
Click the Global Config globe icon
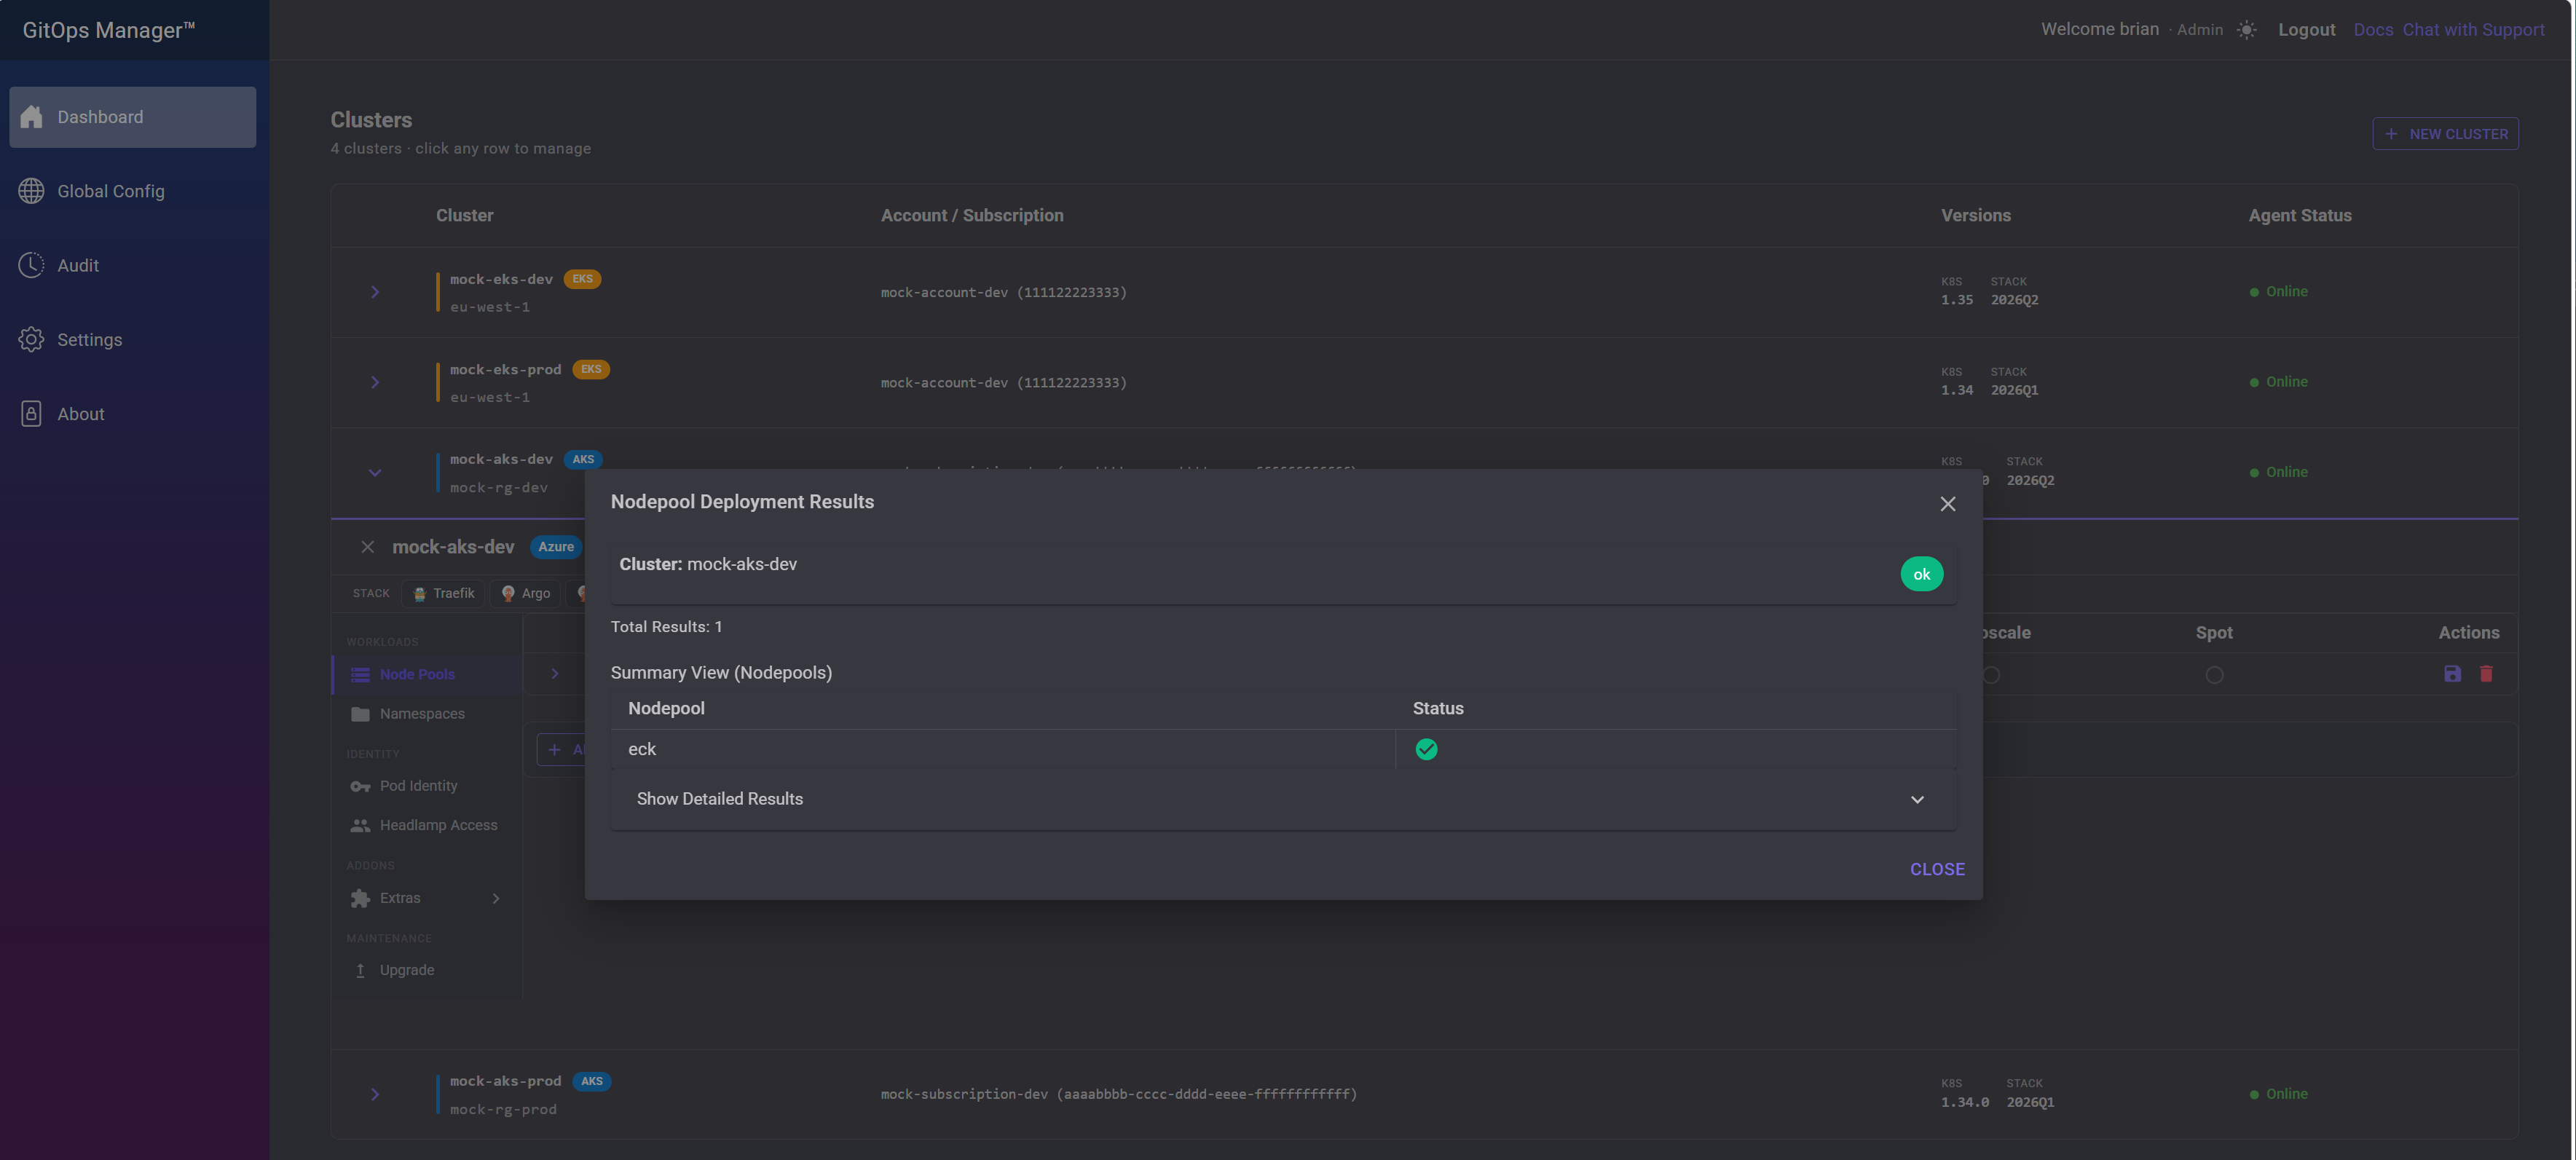(x=31, y=191)
